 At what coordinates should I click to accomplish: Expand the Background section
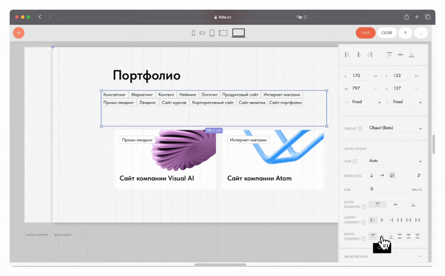pos(383,256)
